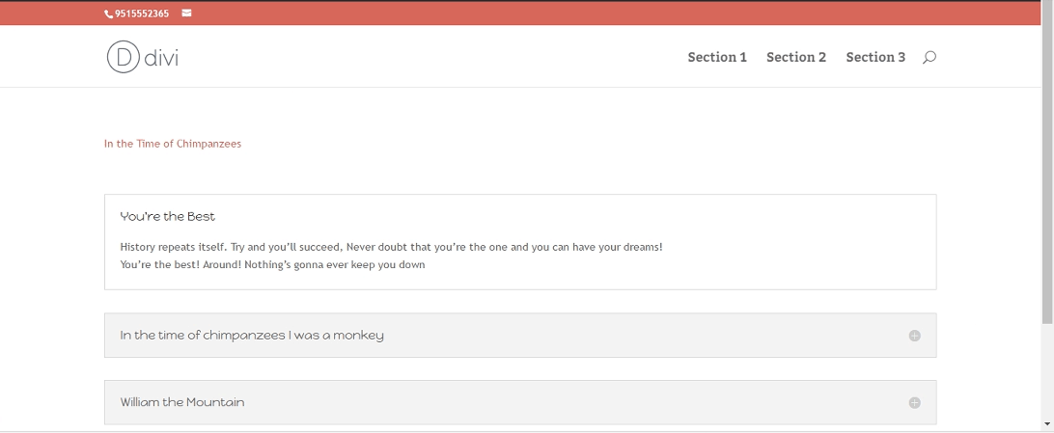Click the plus icon on William the Mountain
1054x433 pixels.
pos(914,403)
